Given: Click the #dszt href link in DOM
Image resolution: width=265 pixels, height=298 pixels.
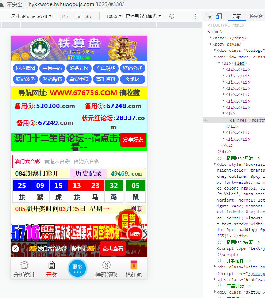Looking at the screenshot, I should 258,120.
